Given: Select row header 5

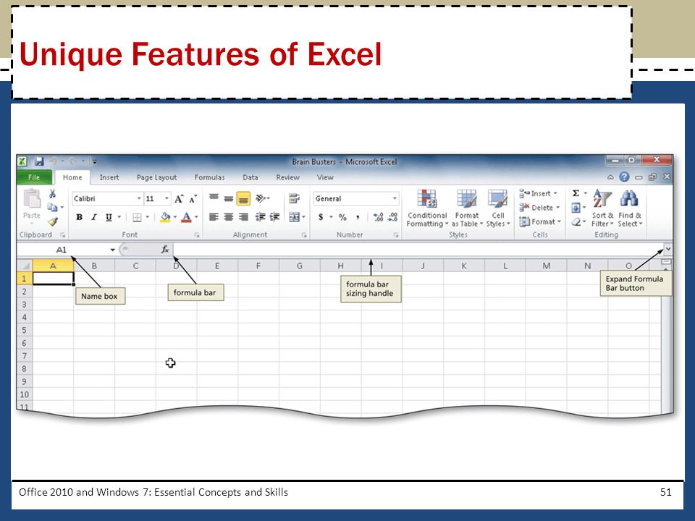Looking at the screenshot, I should 25,330.
